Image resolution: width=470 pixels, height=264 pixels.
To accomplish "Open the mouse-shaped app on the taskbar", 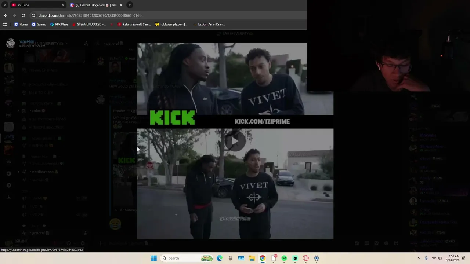I will click(230, 258).
